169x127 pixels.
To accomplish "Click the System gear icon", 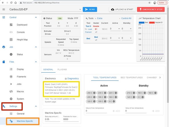I will point(11,99).
